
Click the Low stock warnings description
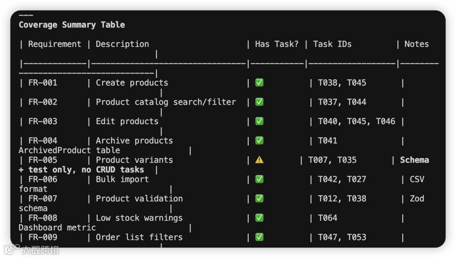pos(139,218)
